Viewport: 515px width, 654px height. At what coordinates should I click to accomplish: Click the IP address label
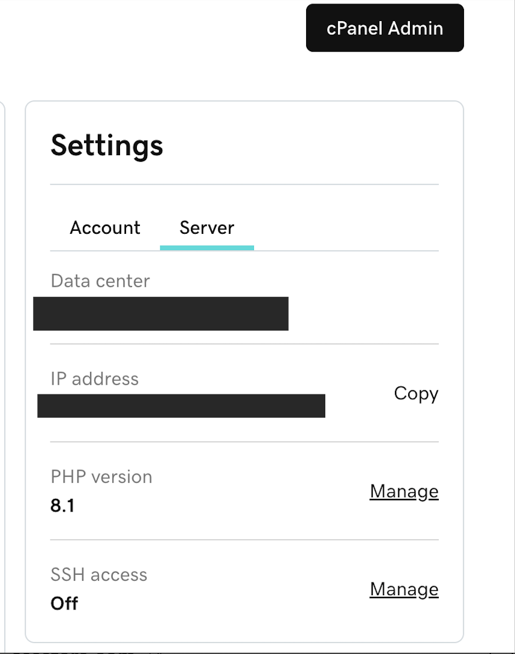coord(94,379)
